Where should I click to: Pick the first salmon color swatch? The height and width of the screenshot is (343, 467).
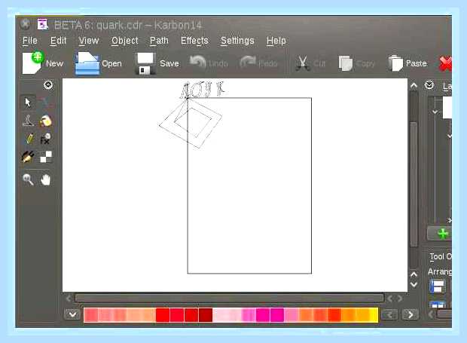[91, 315]
